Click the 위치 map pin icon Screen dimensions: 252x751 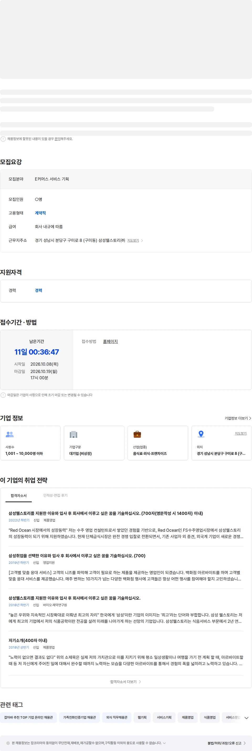coord(201,434)
